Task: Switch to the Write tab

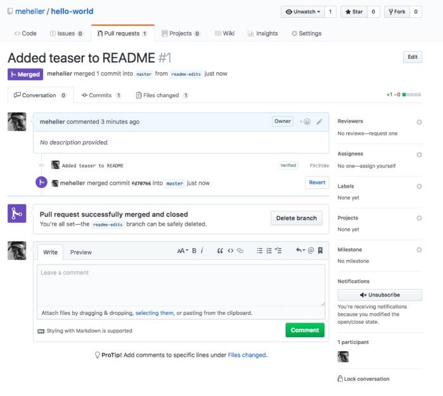Action: tap(50, 252)
